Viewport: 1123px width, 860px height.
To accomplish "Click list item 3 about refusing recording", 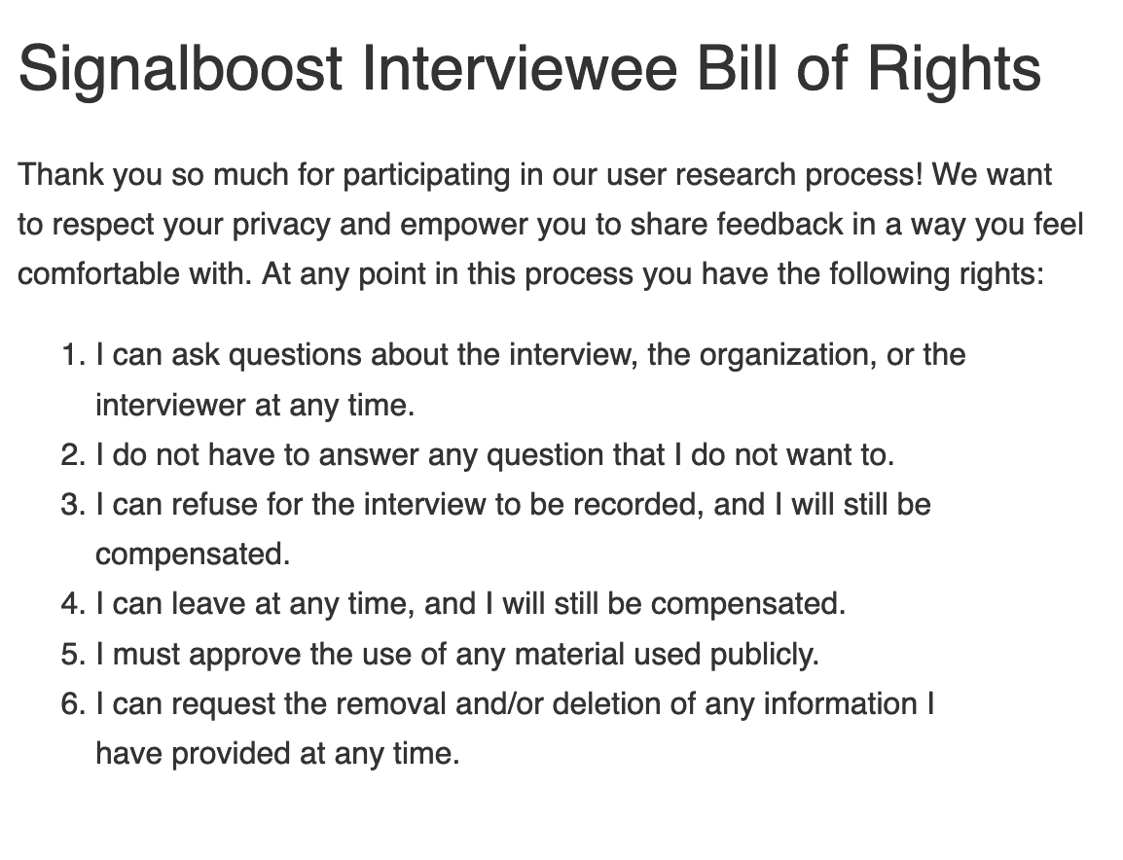I will point(512,505).
